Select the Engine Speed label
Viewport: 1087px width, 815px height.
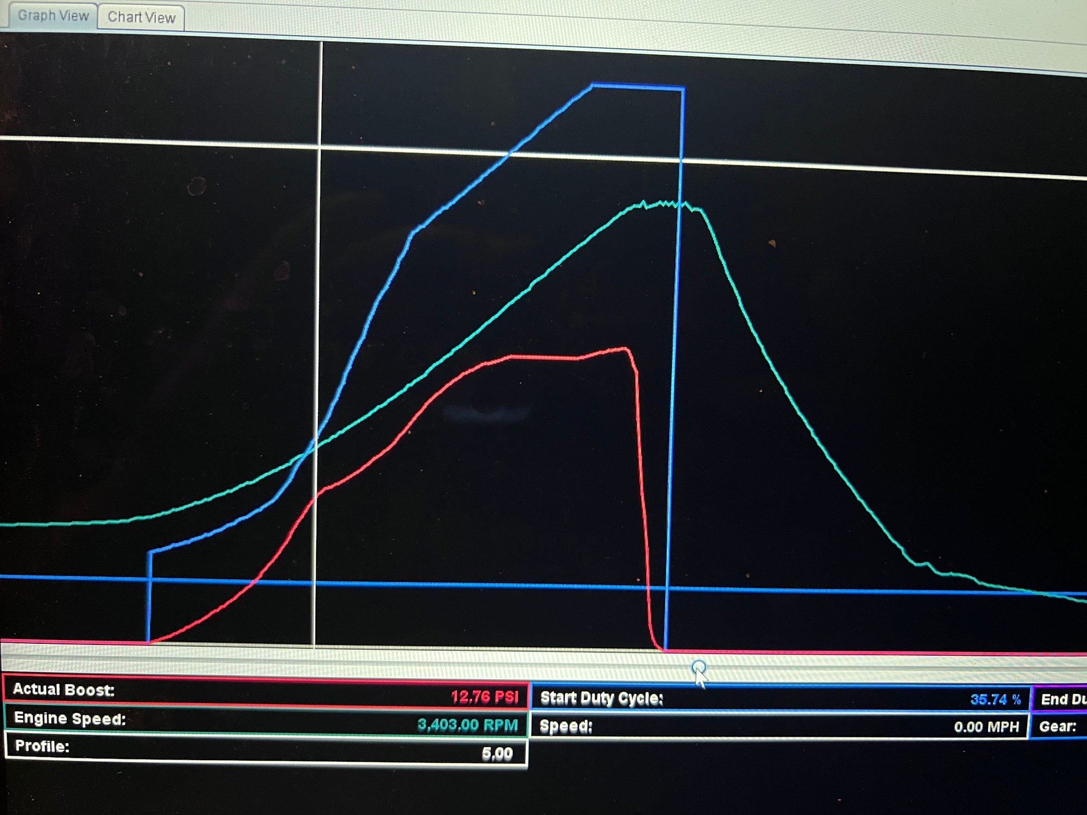70,718
